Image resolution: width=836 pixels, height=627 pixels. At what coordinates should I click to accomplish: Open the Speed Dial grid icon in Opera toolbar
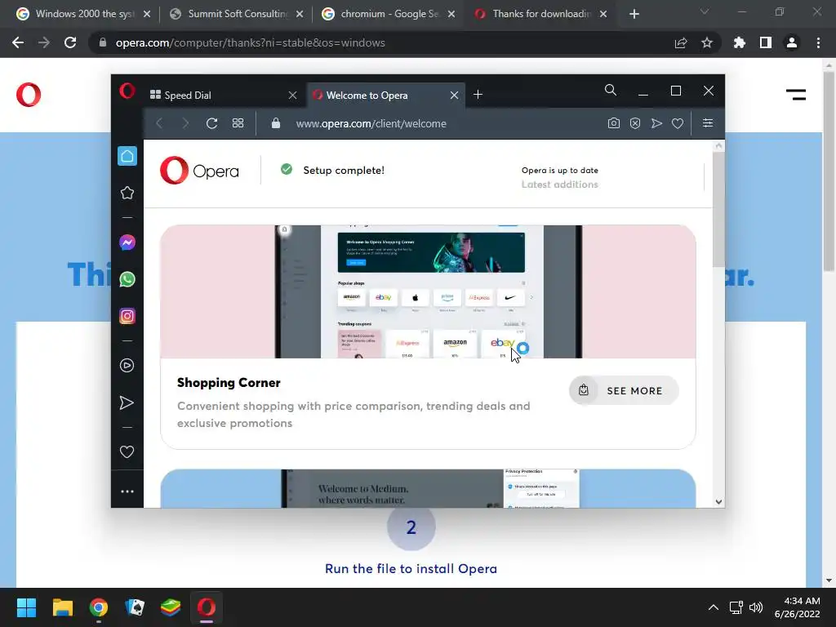238,123
